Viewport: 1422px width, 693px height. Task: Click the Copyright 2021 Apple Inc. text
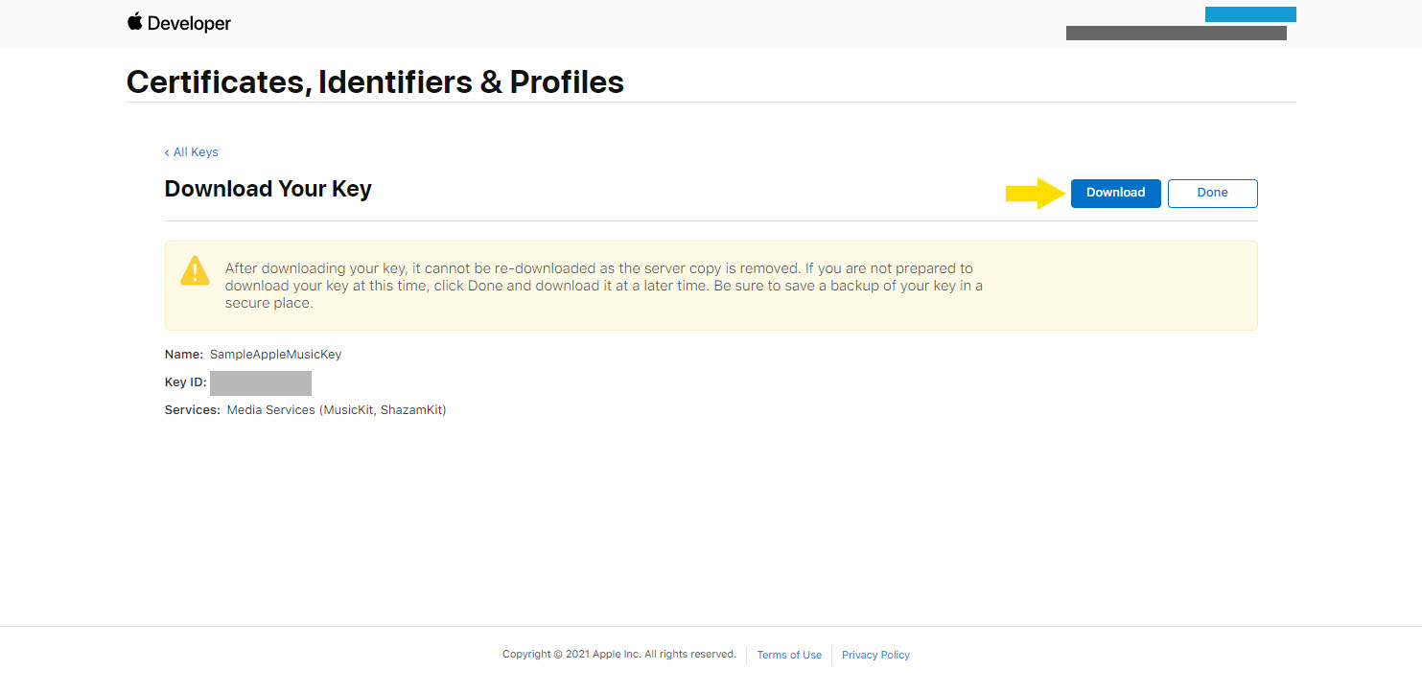[619, 655]
